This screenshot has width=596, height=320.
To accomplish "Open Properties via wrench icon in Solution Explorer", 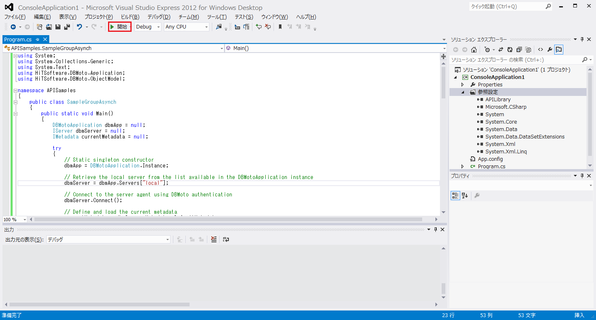I will point(550,50).
